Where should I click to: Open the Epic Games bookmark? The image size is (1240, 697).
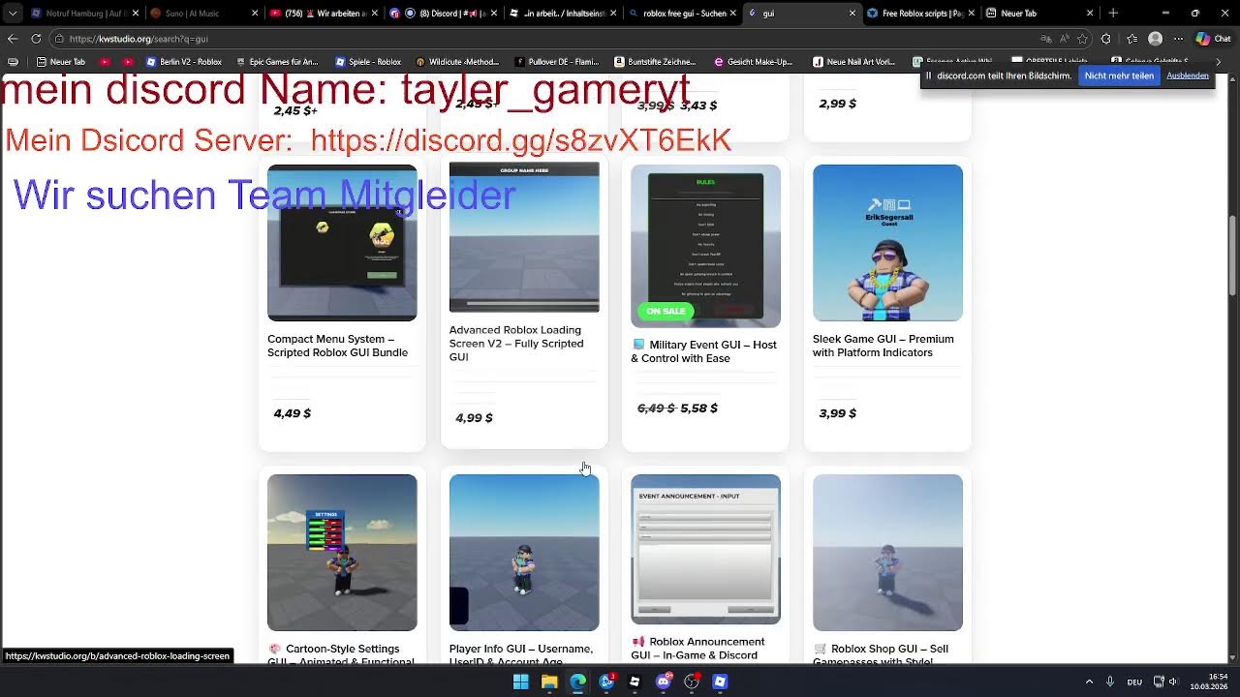pos(277,62)
